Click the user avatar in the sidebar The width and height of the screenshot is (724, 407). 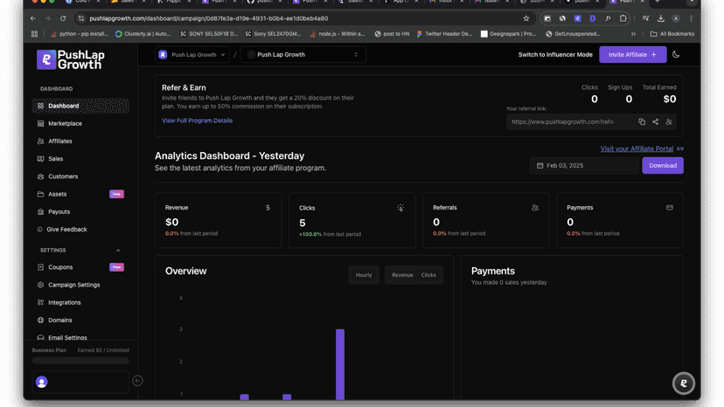[x=42, y=382]
